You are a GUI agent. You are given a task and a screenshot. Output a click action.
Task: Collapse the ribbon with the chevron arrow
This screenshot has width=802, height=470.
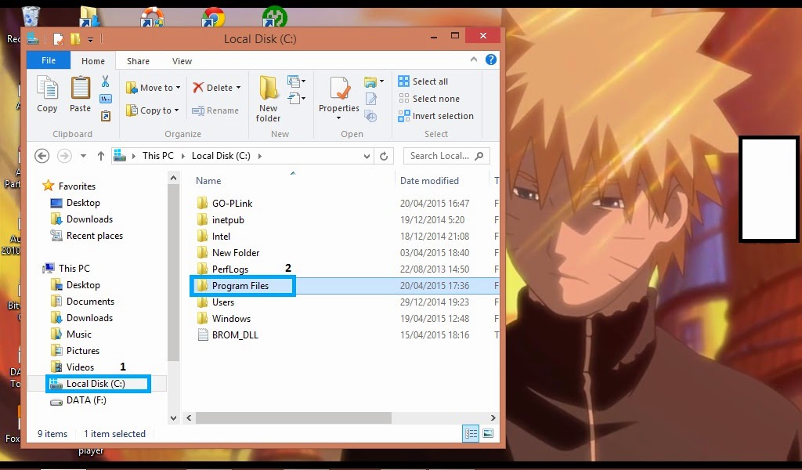[x=473, y=60]
